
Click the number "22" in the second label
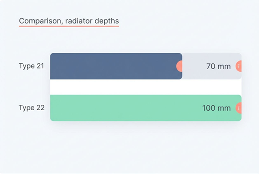click(40, 108)
